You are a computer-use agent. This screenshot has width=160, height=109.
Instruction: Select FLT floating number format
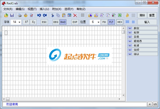tap(111, 22)
